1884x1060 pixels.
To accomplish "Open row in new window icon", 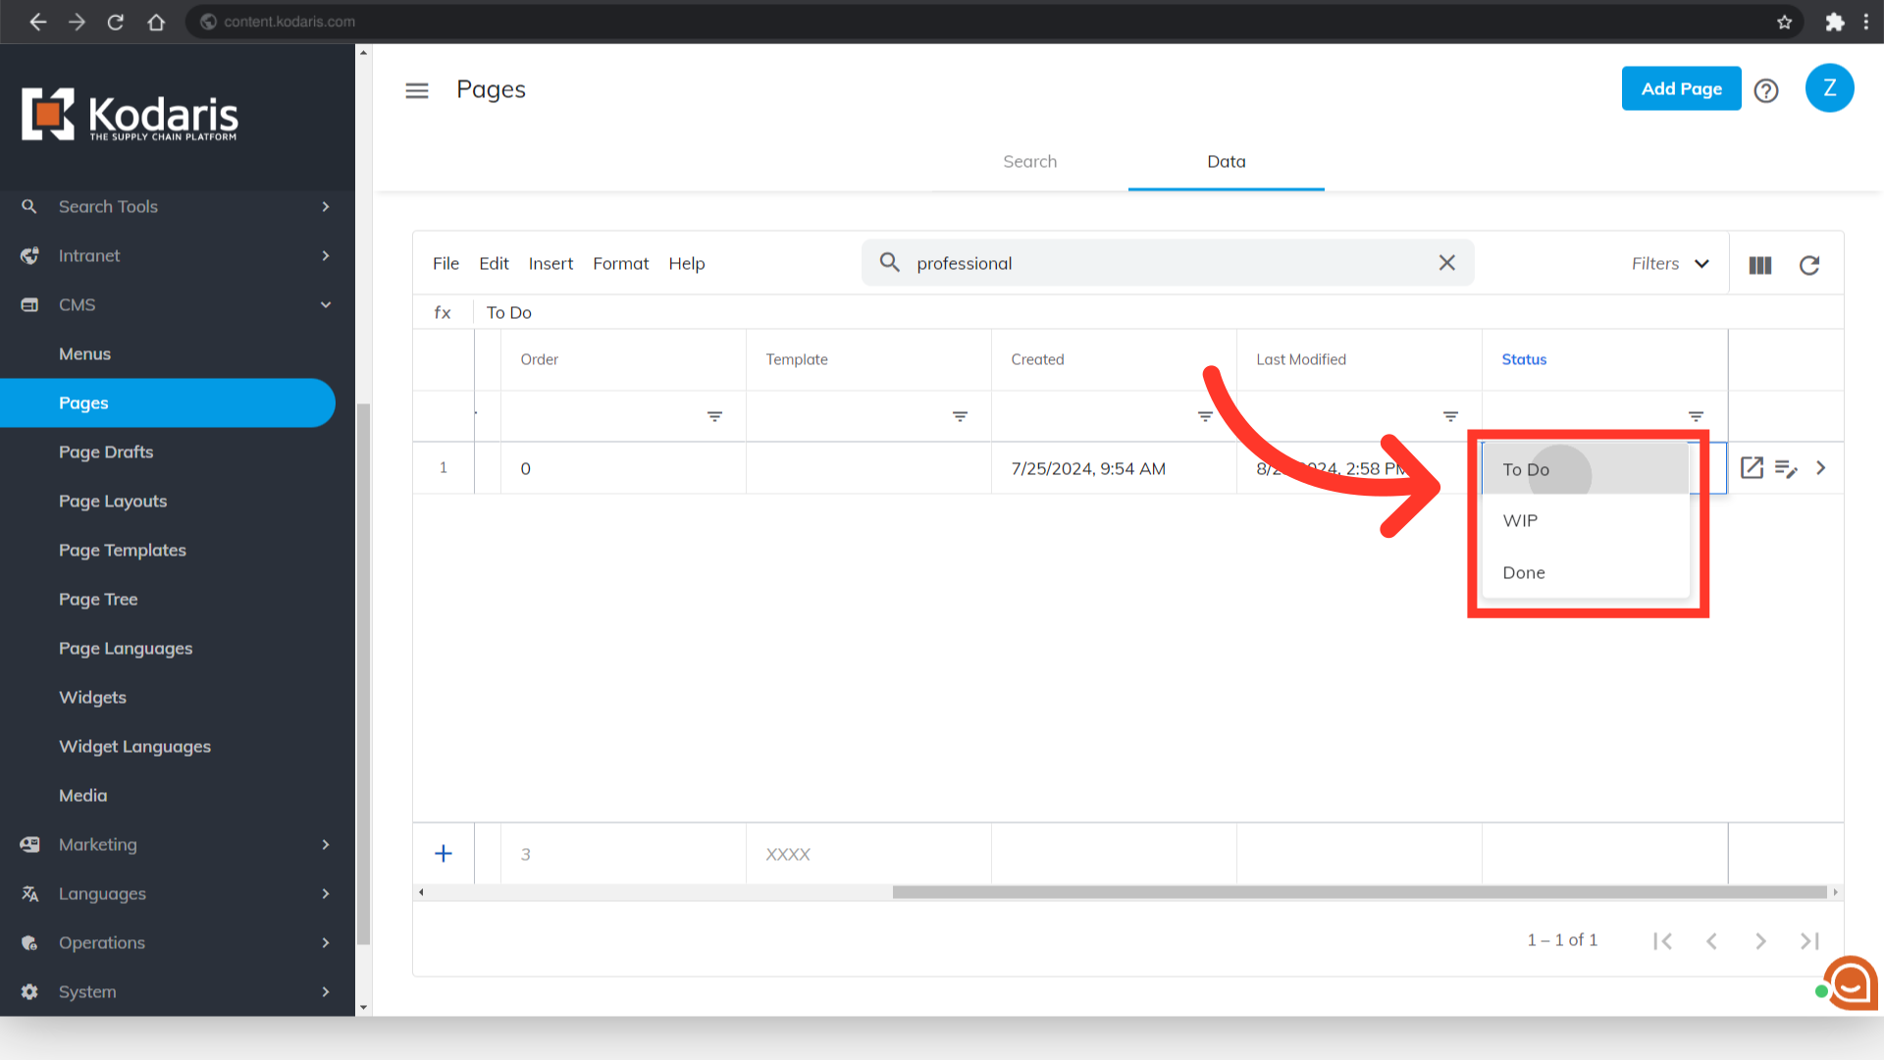I will click(x=1752, y=468).
